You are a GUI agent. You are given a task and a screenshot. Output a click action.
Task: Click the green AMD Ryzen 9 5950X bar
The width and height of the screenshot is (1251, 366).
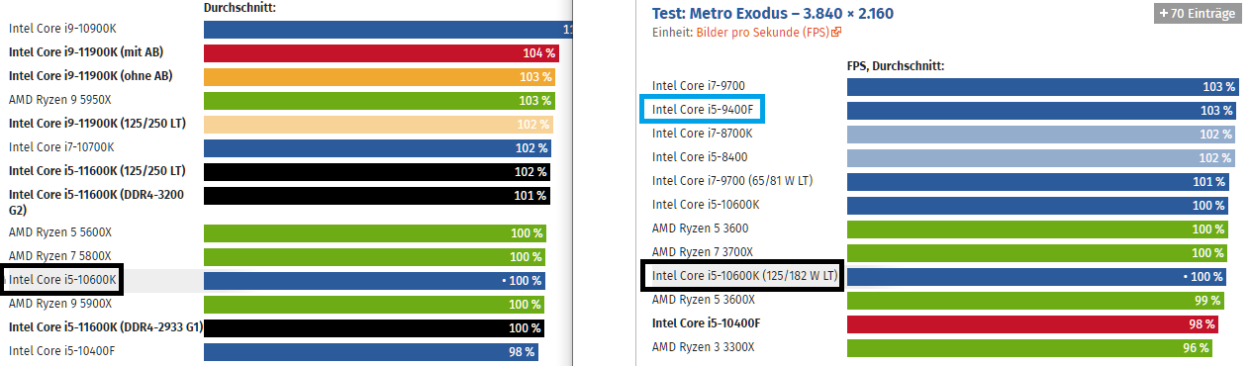(x=379, y=101)
